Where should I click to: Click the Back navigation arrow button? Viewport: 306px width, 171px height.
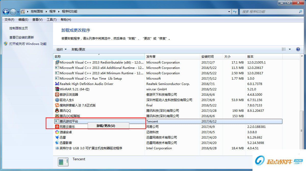(6, 11)
